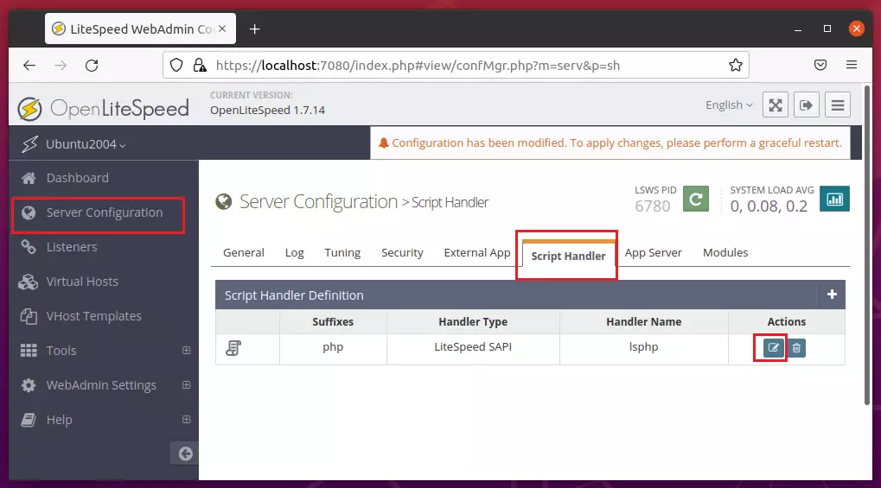
Task: Click the Handler Name column header
Action: (643, 322)
